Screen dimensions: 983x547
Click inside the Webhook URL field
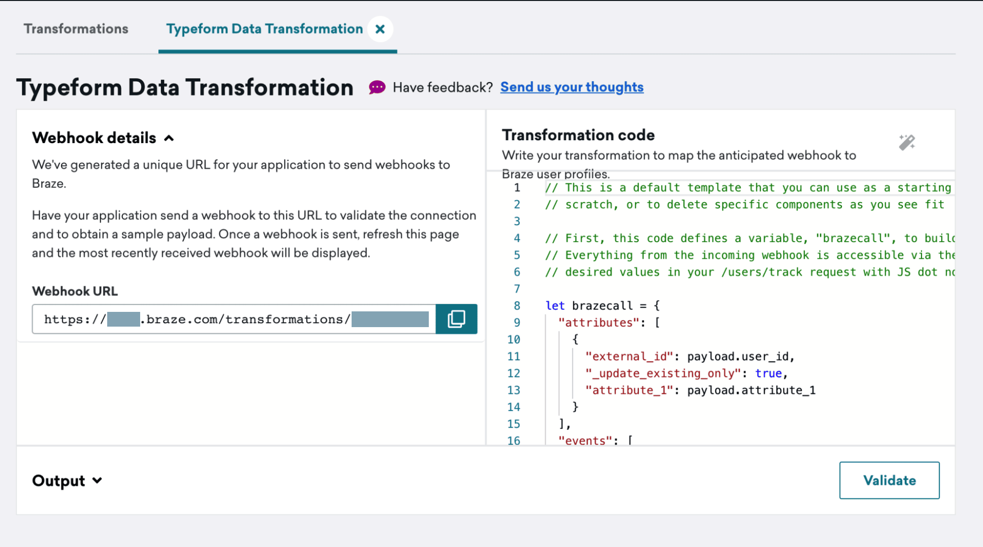tap(234, 319)
